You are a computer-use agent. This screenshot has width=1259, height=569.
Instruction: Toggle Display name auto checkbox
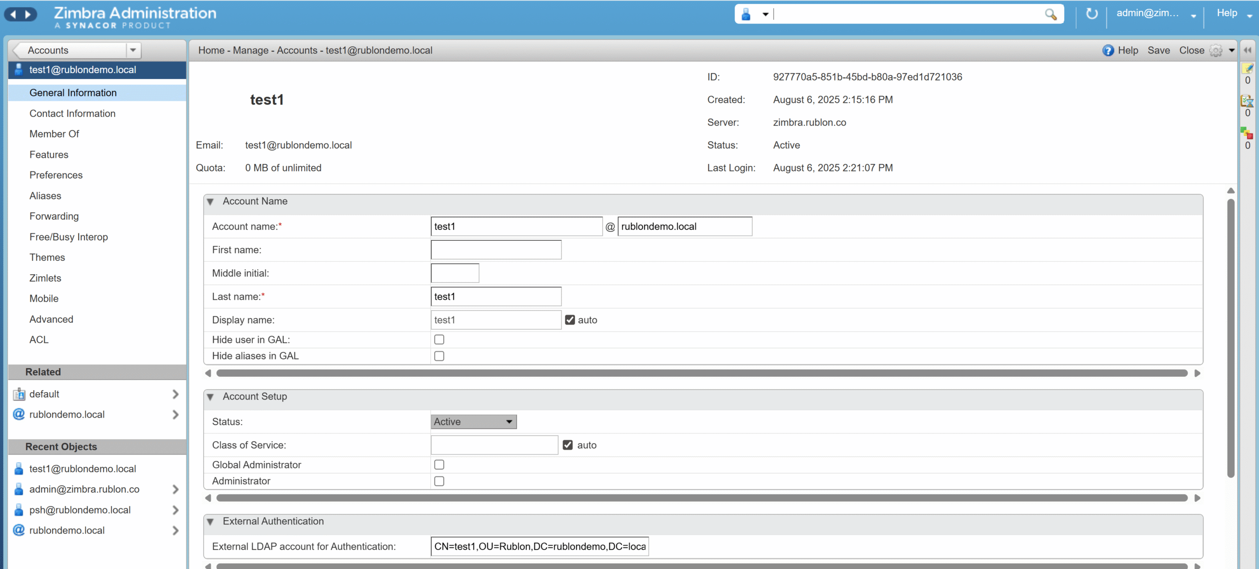click(570, 320)
